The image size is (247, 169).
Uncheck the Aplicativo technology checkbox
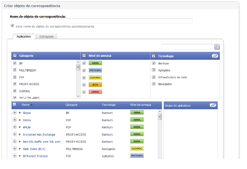click(154, 70)
